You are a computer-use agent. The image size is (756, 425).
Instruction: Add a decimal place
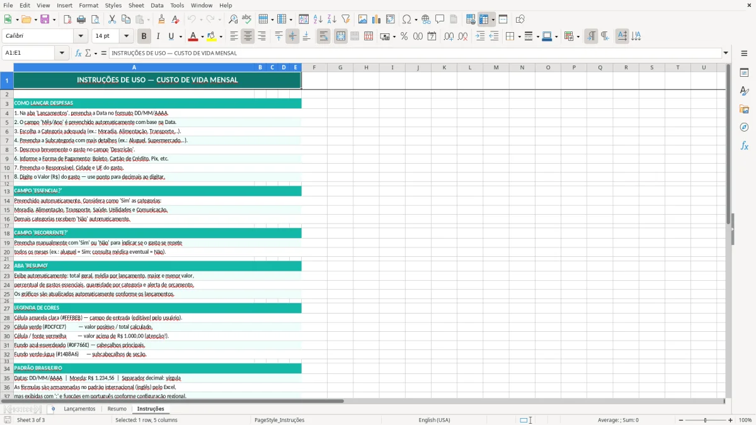(449, 37)
